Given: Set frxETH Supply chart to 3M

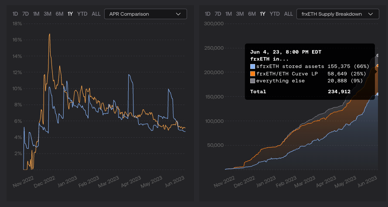Looking at the screenshot, I should pos(240,14).
